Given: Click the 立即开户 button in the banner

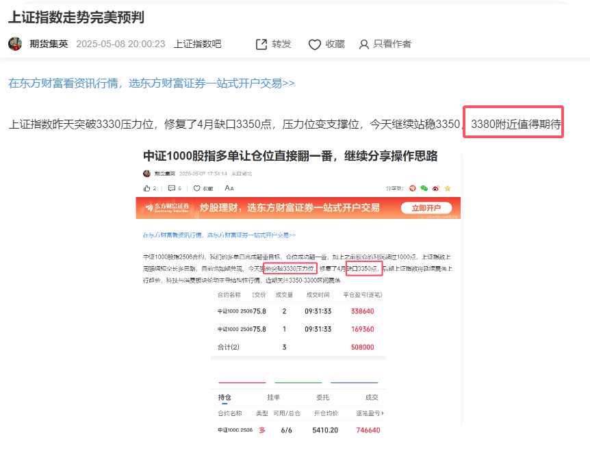Looking at the screenshot, I should 426,208.
